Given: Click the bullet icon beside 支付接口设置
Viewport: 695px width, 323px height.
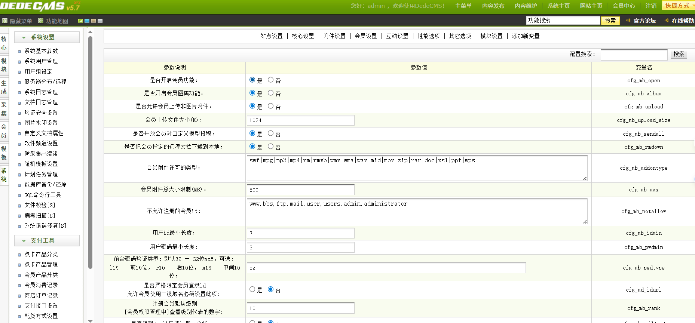Looking at the screenshot, I should click(19, 306).
